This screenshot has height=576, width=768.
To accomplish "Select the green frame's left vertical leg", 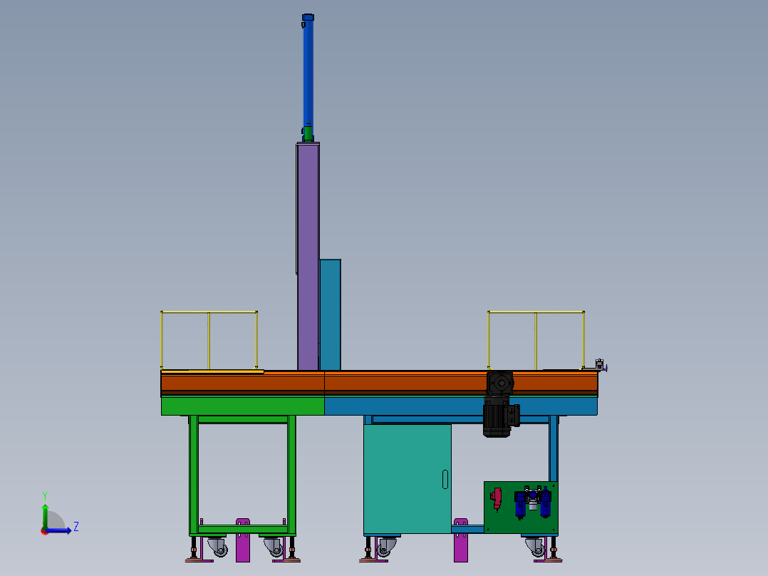I will 194,475.
